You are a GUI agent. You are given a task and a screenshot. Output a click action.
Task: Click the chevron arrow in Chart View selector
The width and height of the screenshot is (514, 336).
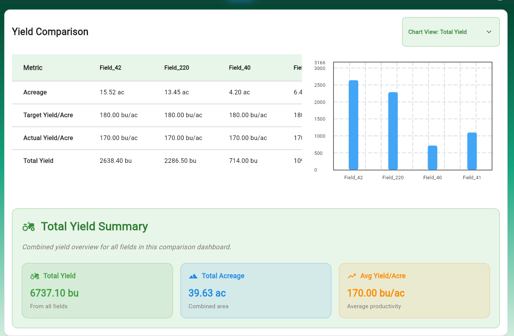coord(489,32)
